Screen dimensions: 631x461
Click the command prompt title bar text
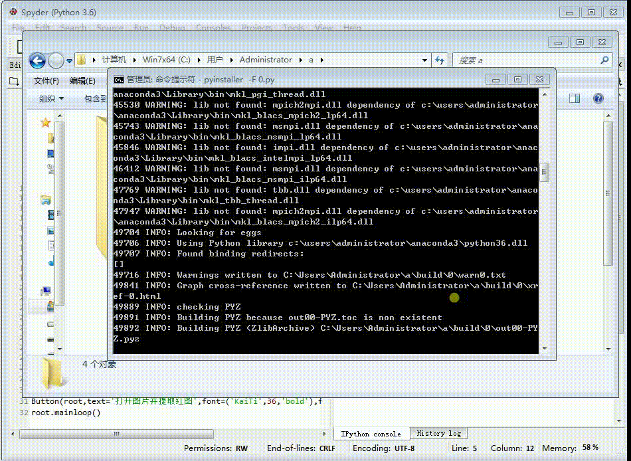[201, 80]
